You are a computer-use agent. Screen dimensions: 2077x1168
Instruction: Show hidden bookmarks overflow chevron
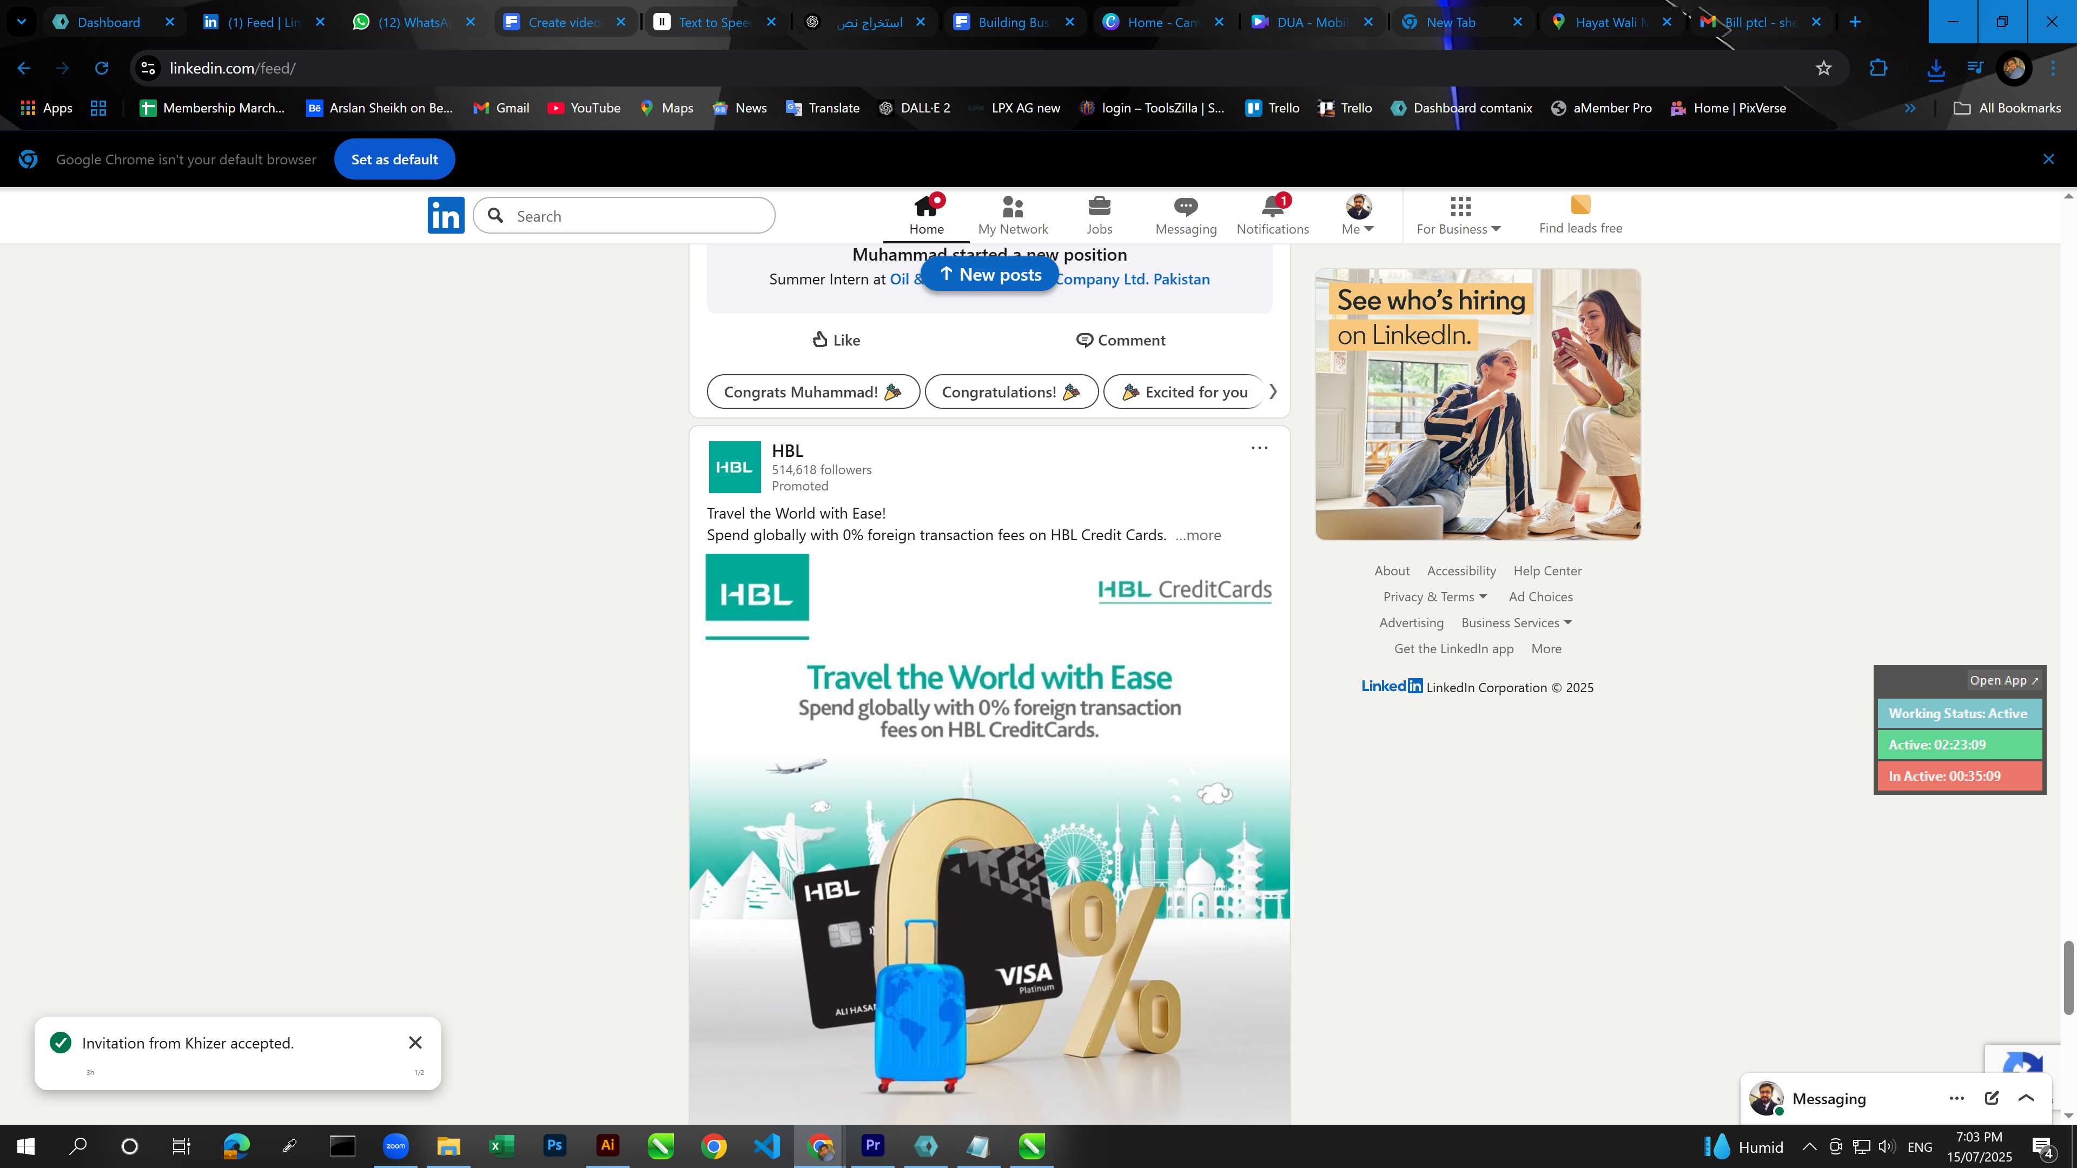(1909, 108)
